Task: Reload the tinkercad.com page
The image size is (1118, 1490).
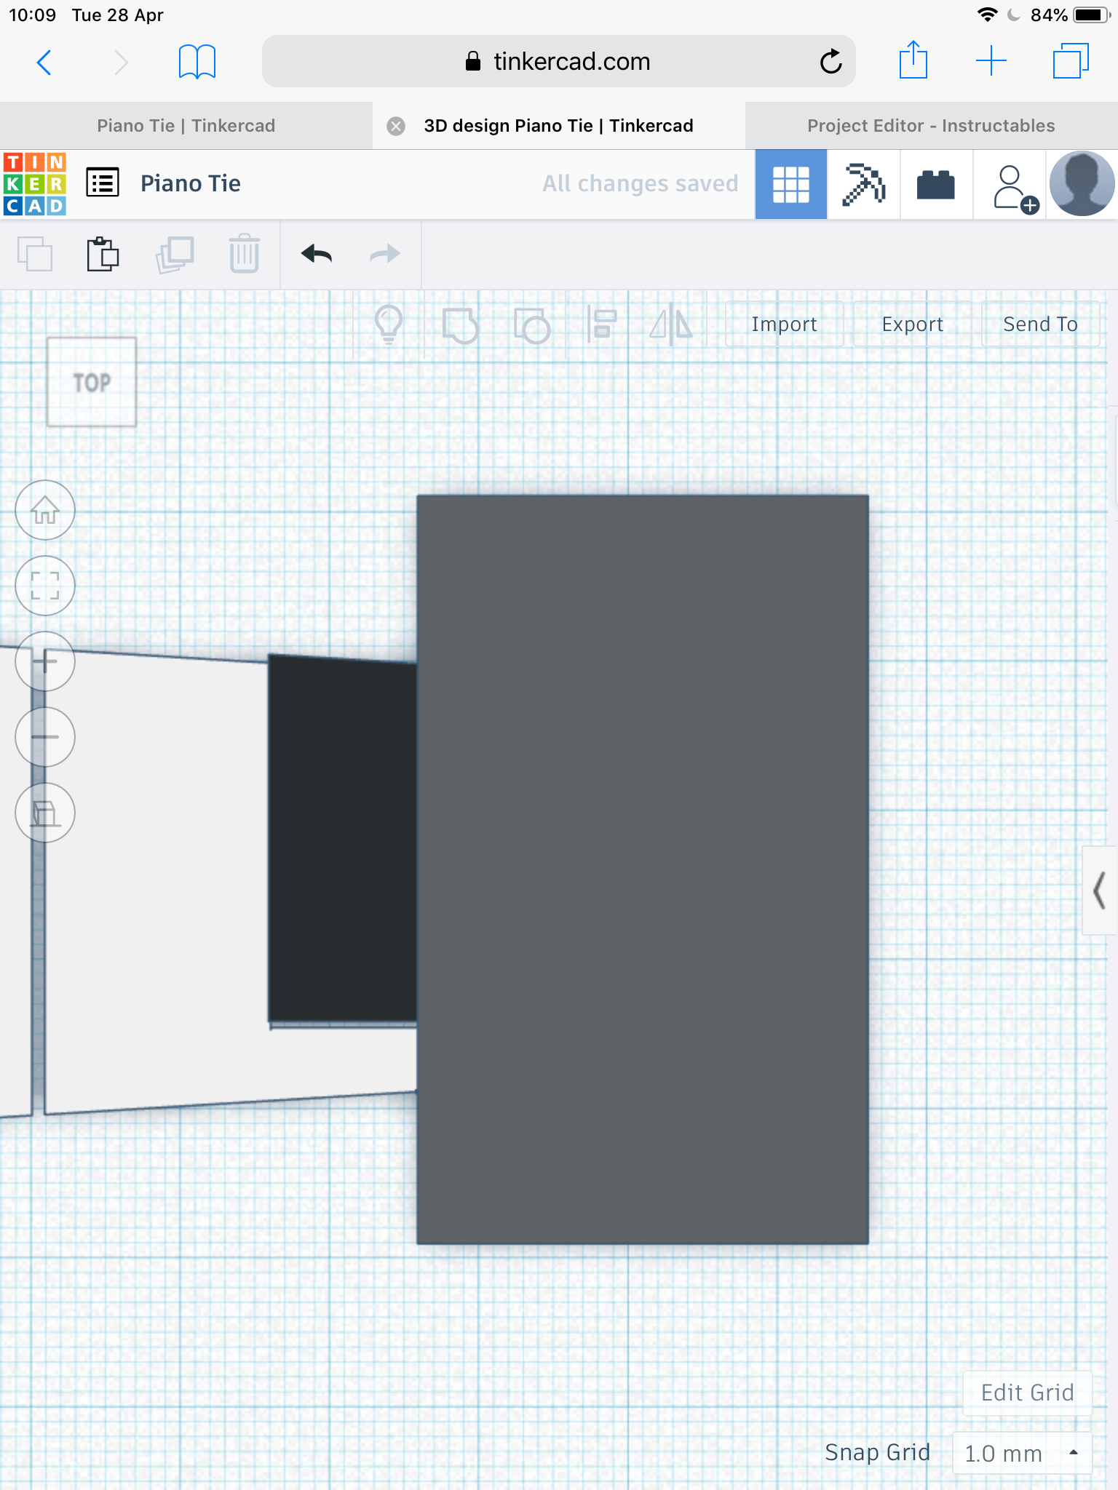Action: click(830, 62)
